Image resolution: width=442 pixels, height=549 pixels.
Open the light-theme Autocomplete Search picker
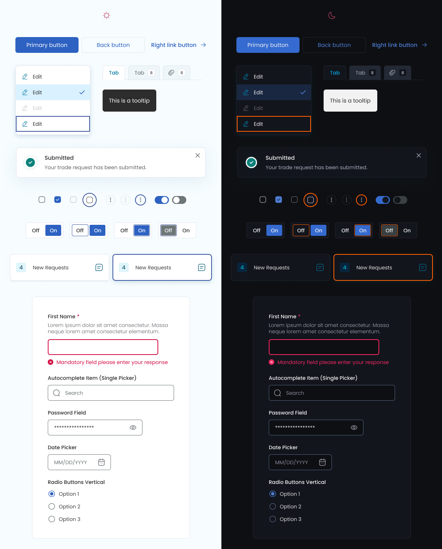(x=111, y=393)
